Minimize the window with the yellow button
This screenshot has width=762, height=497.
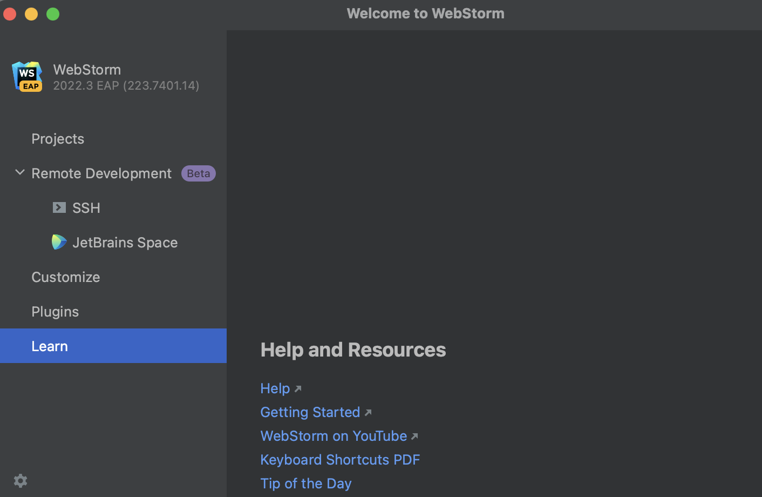point(31,14)
